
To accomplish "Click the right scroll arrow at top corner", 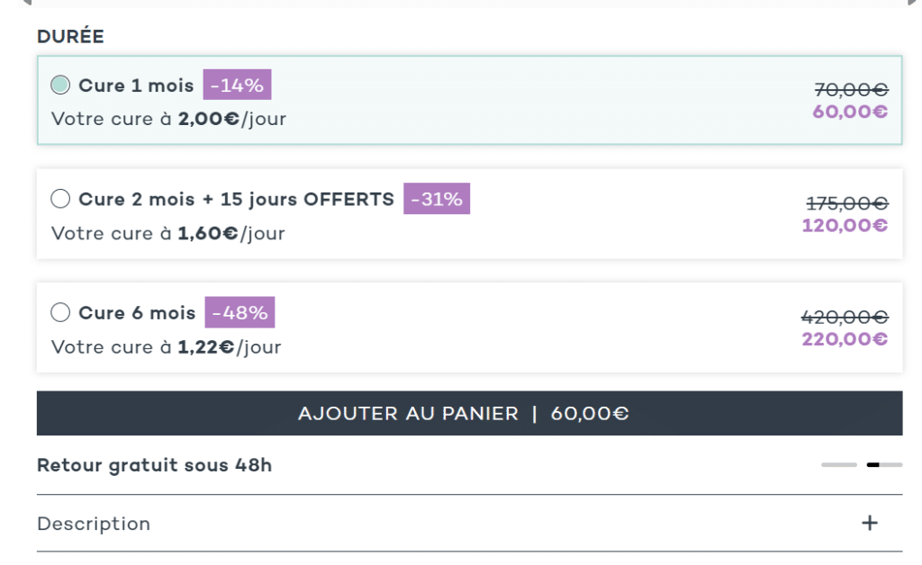I will [913, 3].
